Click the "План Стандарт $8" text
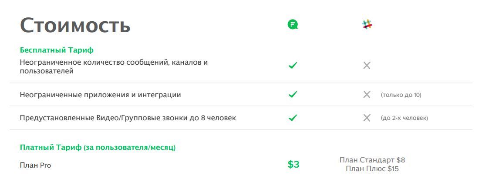The height and width of the screenshot is (195, 482). click(372, 160)
